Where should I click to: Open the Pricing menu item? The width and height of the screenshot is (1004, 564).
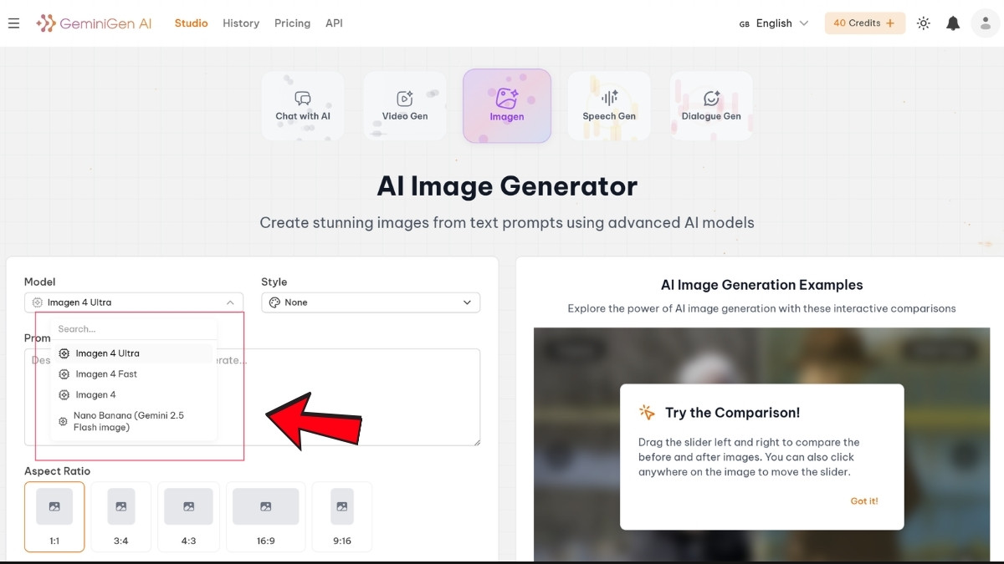[x=292, y=23]
